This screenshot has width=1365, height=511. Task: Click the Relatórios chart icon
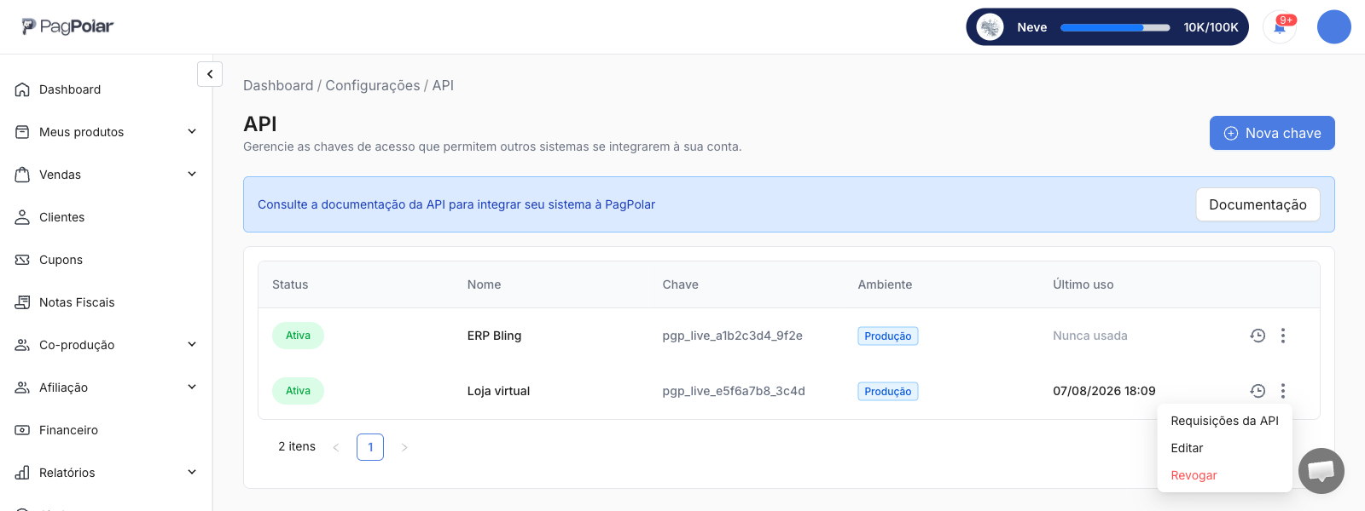(22, 473)
